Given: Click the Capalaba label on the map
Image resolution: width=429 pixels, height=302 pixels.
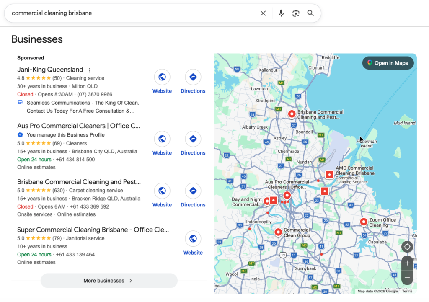Looking at the screenshot, I should pos(377,242).
